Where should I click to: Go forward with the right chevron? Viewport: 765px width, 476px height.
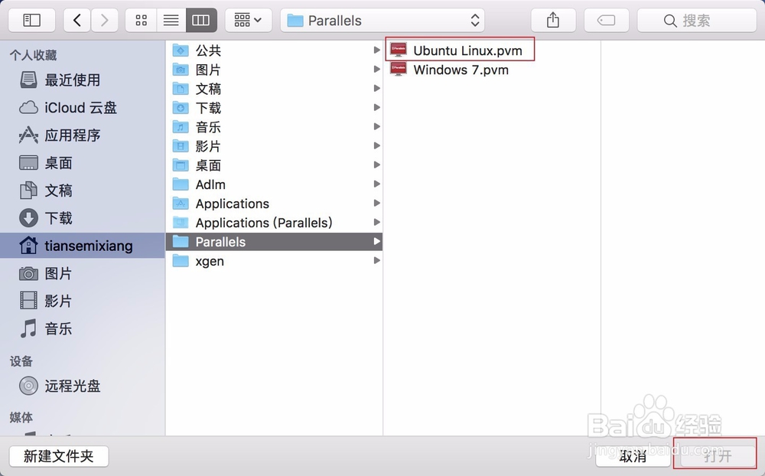tap(104, 20)
